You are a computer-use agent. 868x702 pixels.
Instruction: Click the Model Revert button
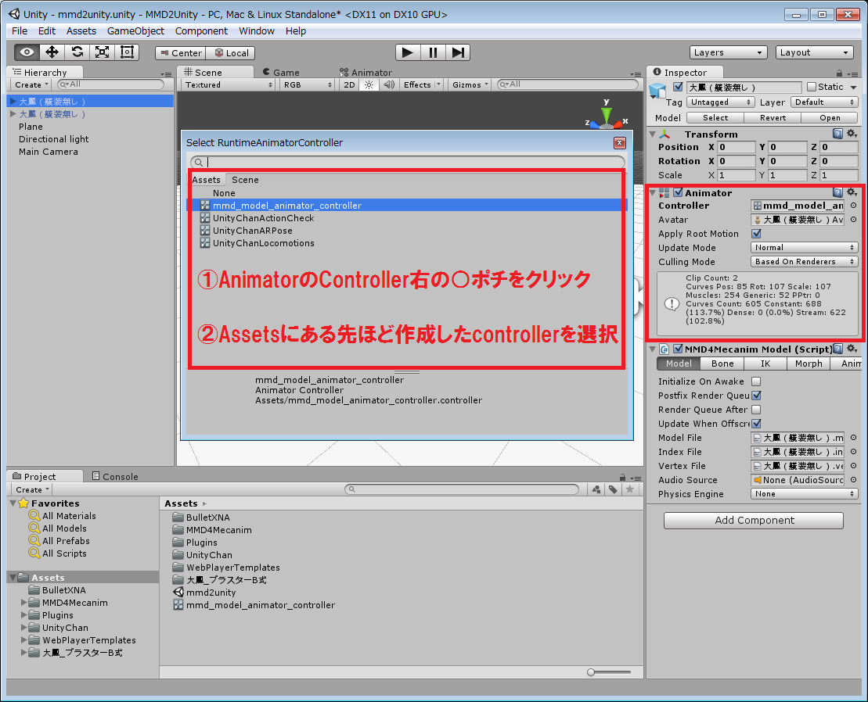773,118
